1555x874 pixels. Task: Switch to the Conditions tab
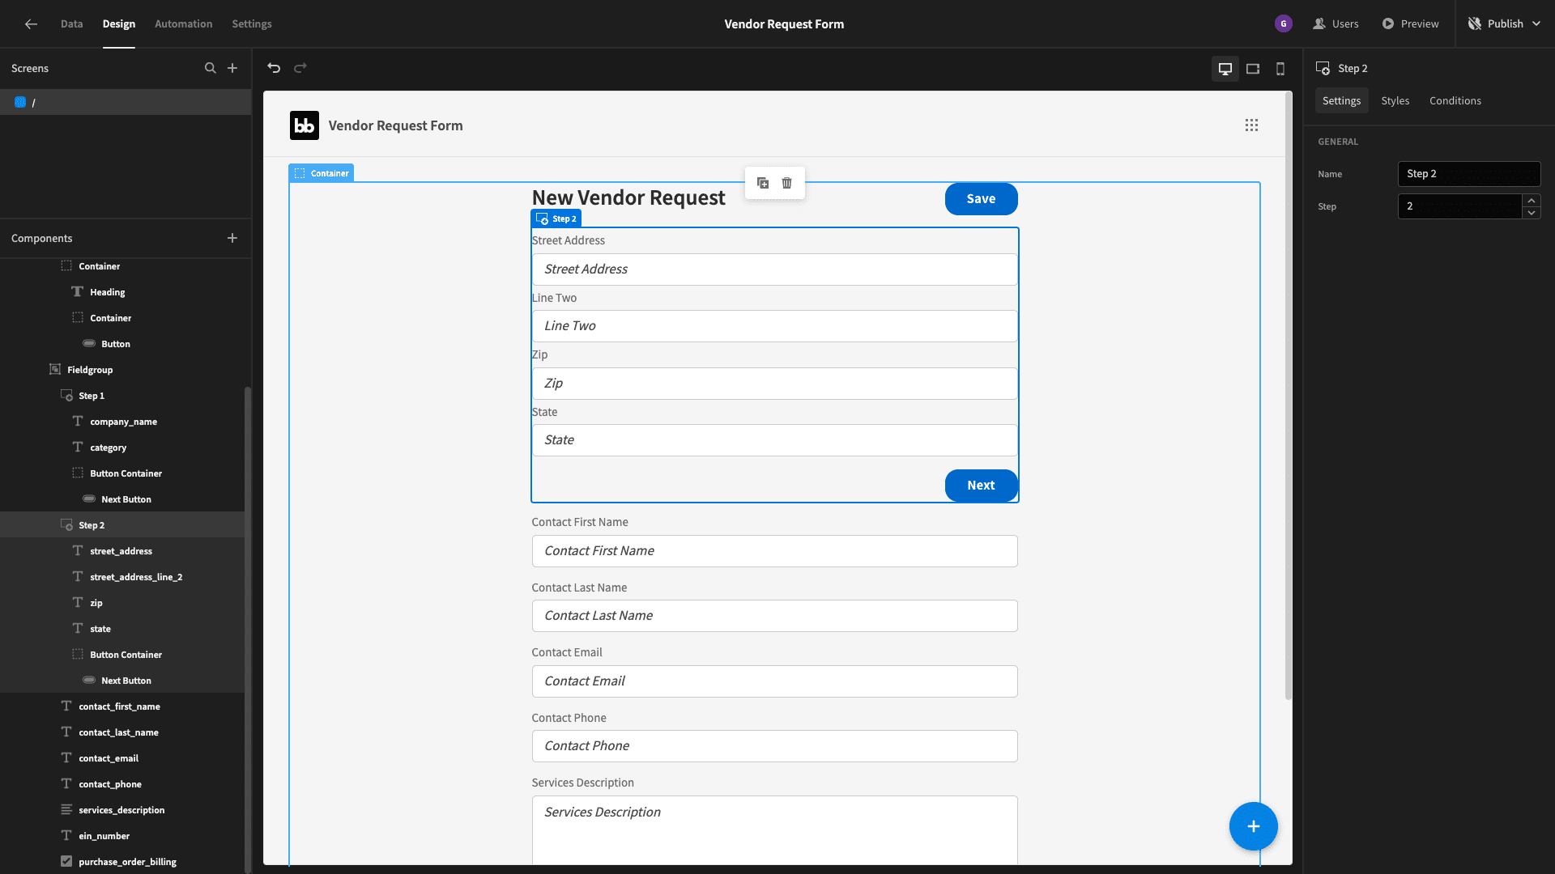pos(1455,100)
